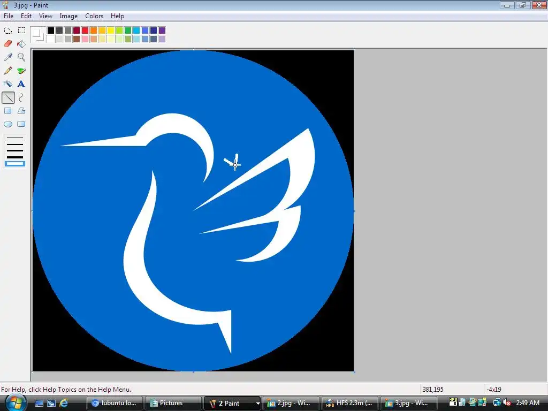
Task: Open the File menu
Action: point(9,16)
